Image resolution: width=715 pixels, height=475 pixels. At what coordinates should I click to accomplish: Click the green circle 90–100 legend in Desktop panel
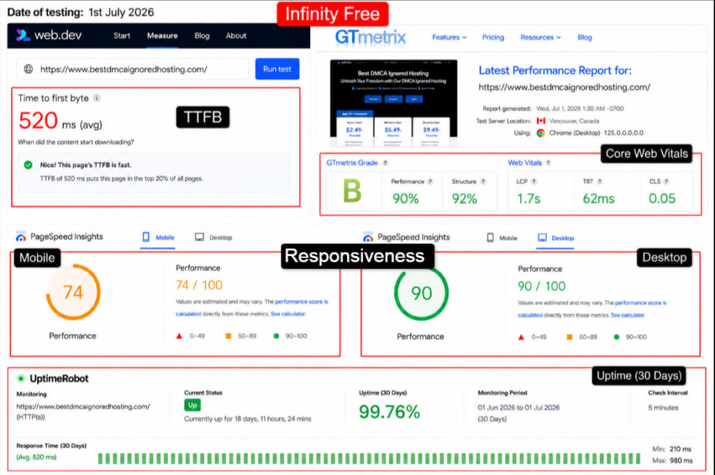point(617,337)
